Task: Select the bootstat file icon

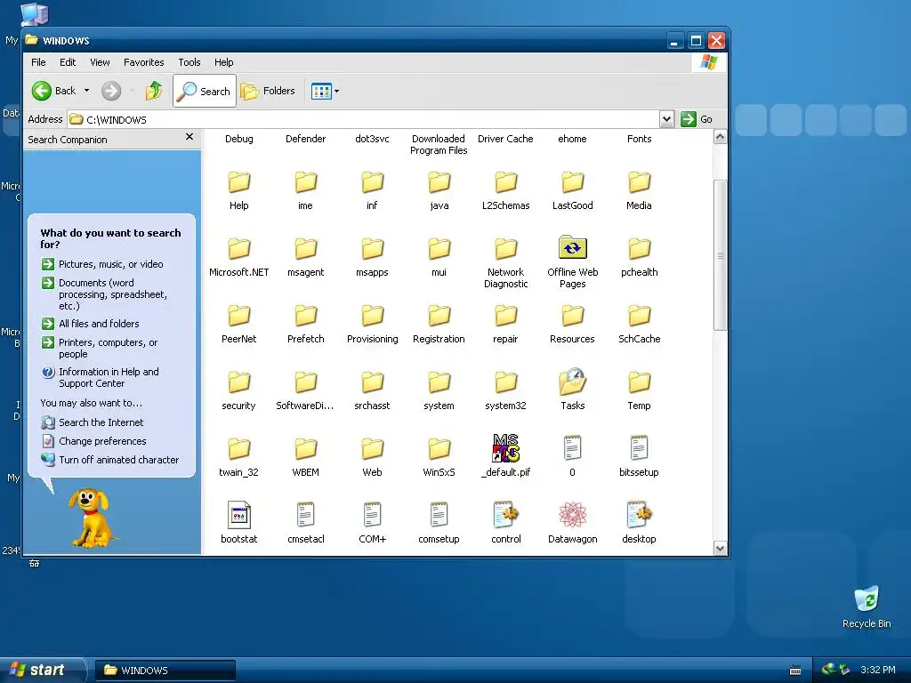Action: pos(238,515)
